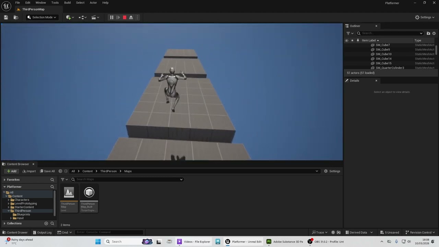Toggle the Outliner pin column header
Screen dimensions: 439x247
tap(358, 40)
